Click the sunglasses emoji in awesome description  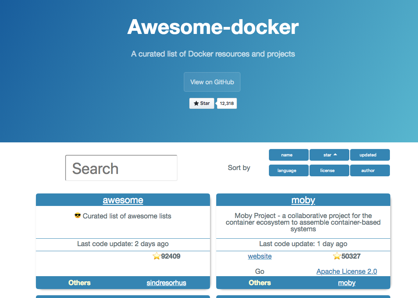coord(78,215)
